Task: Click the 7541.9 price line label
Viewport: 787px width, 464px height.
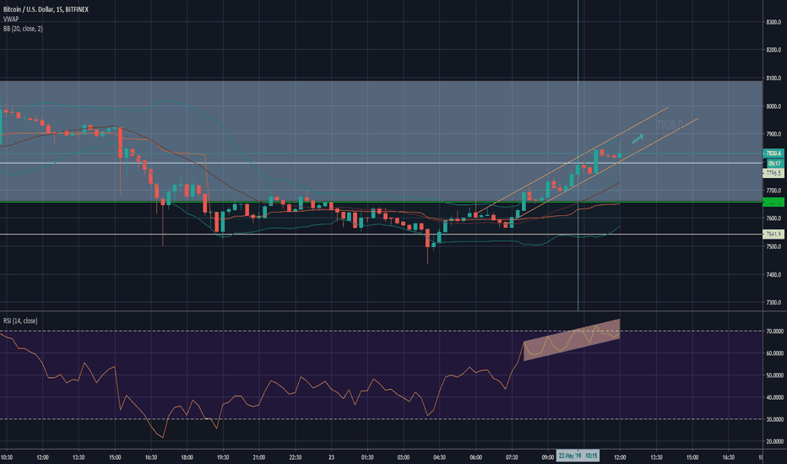Action: tap(773, 234)
